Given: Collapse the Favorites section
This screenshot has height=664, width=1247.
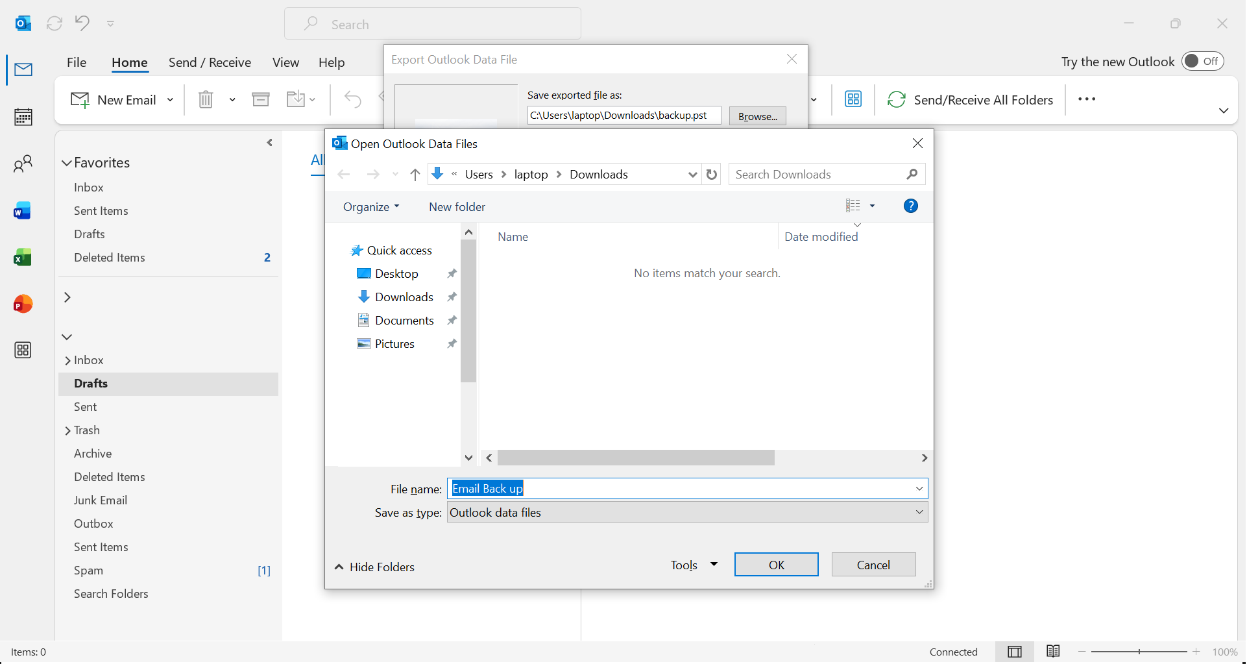Looking at the screenshot, I should point(67,163).
